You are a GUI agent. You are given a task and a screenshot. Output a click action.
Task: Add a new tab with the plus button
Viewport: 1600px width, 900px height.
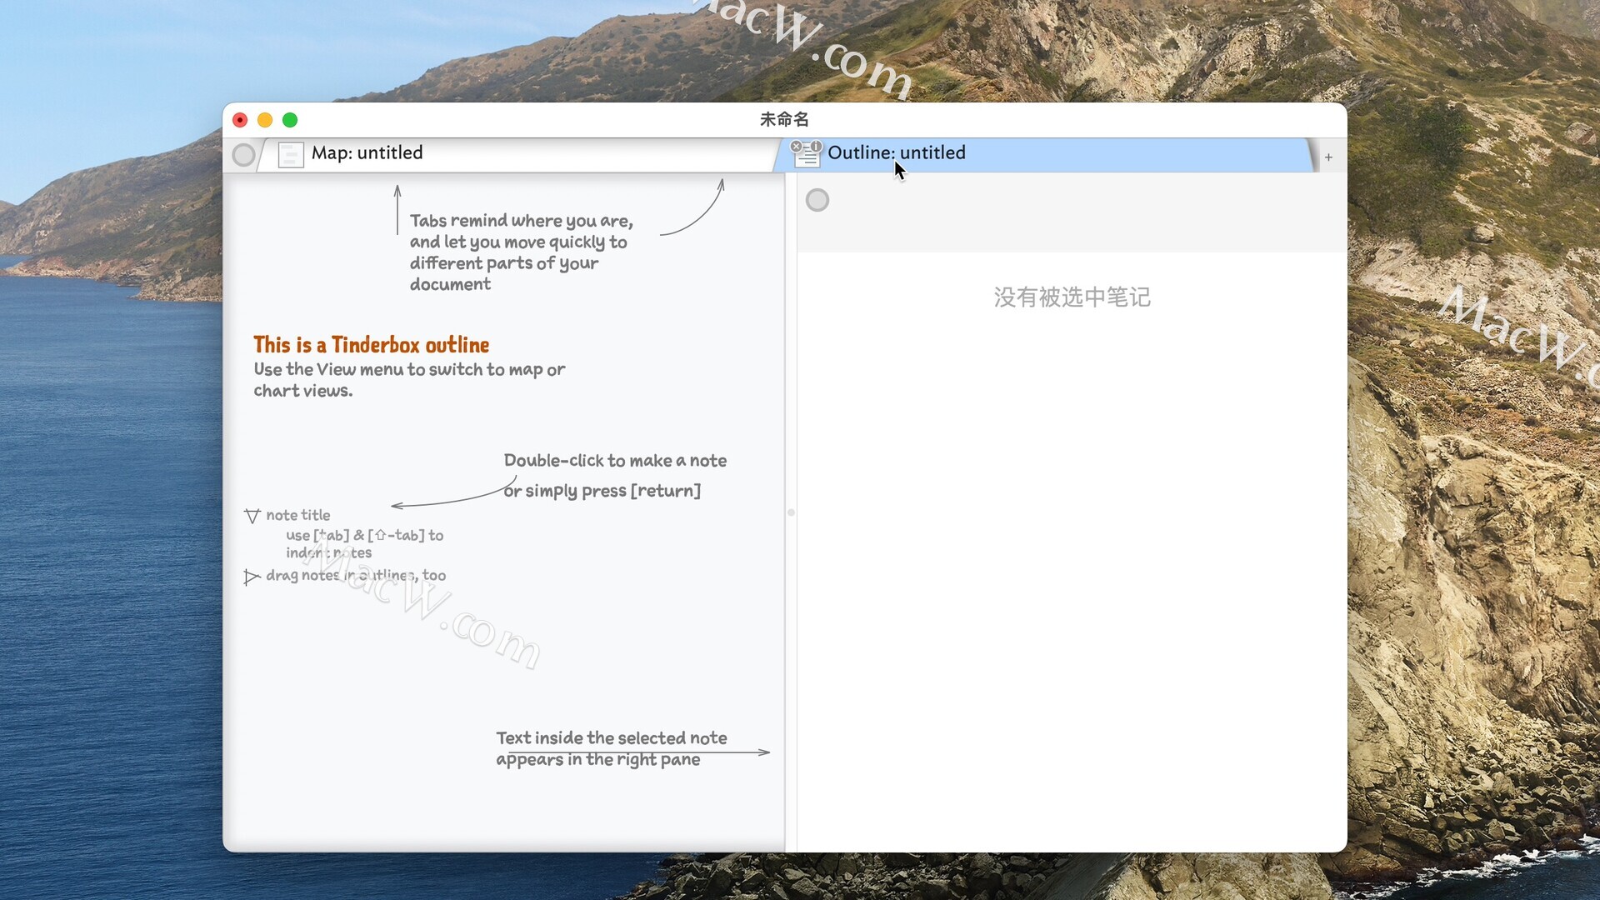(1328, 157)
